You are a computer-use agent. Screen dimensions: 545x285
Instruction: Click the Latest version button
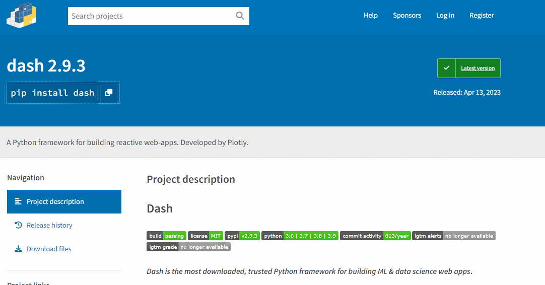478,68
